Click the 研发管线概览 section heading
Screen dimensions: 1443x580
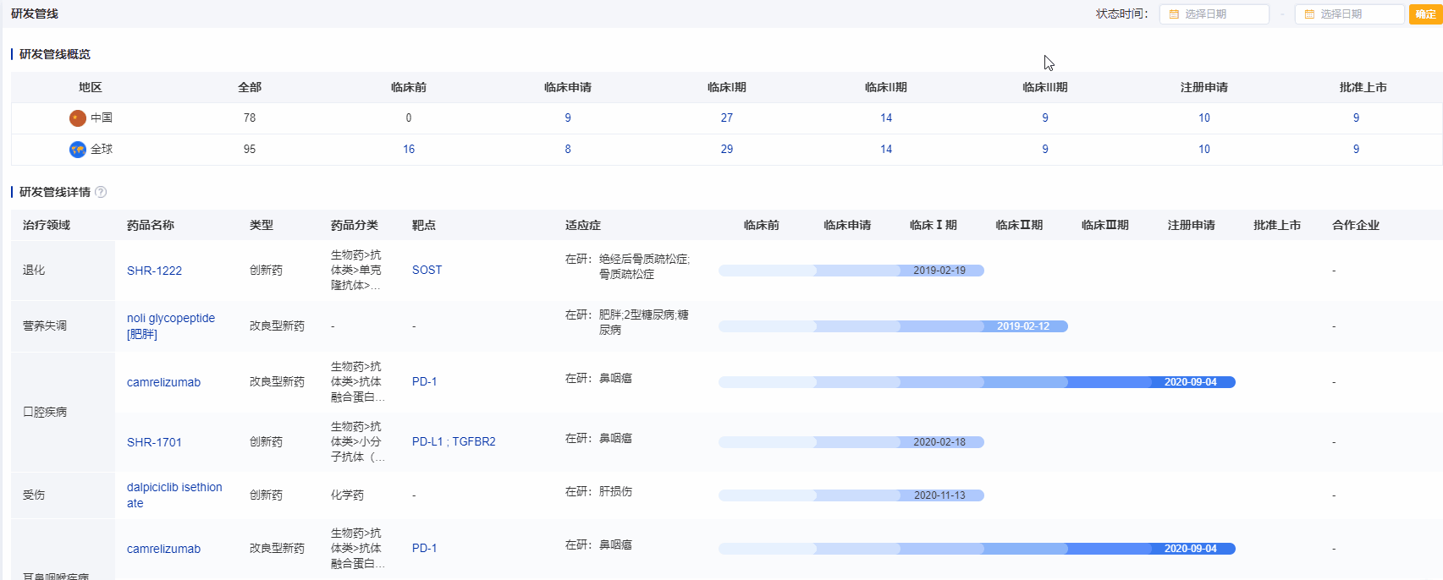coord(55,54)
